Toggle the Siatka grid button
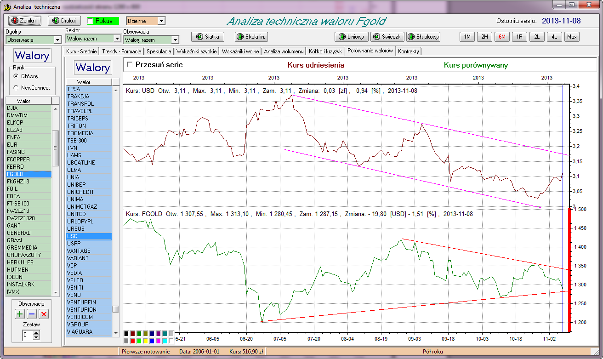This screenshot has height=359, width=603. 208,37
